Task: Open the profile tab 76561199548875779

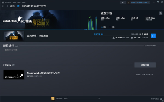Action: pos(34,6)
